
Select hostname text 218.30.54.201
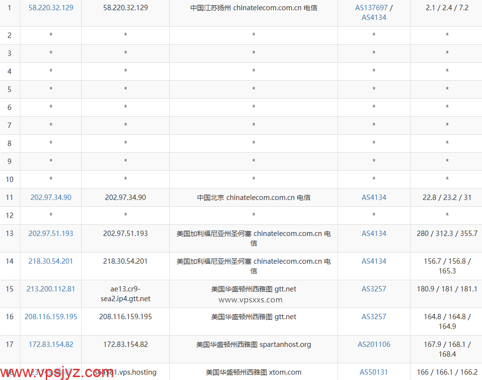[x=125, y=261]
